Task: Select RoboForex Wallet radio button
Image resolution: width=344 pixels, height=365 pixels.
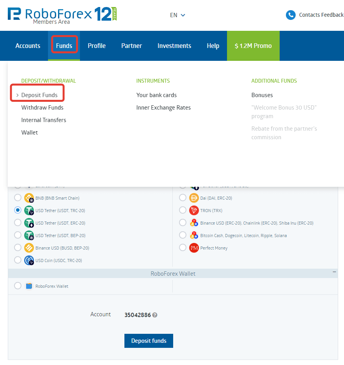Action: pyautogui.click(x=18, y=285)
